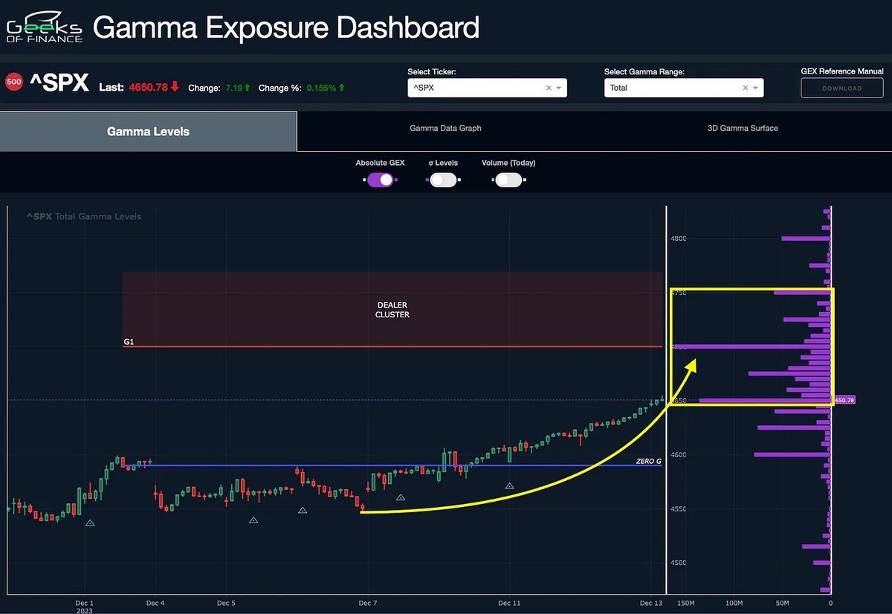
Task: Click the Geeks of Finance logo
Action: [43, 28]
